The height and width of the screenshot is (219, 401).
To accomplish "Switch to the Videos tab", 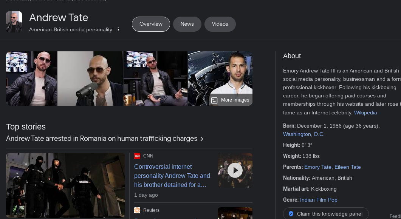I will (x=220, y=24).
